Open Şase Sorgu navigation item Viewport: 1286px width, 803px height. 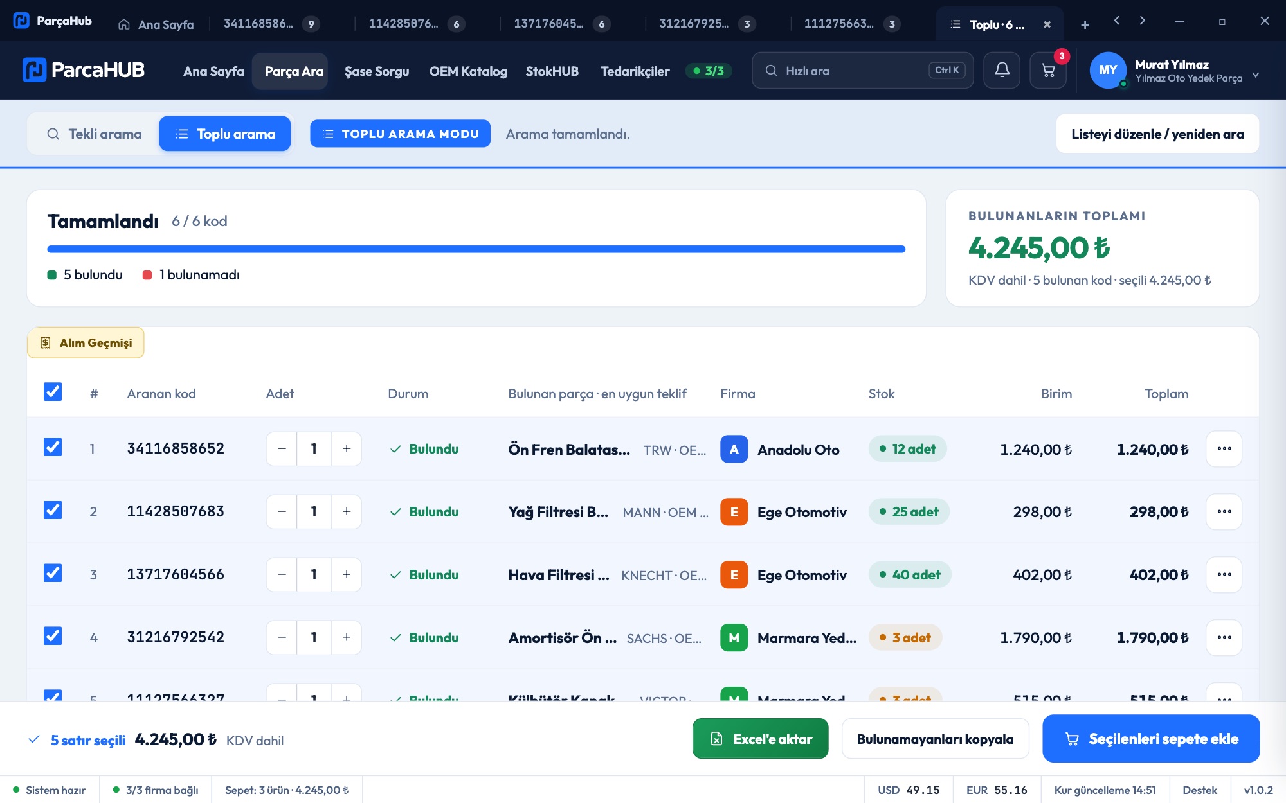[x=377, y=71]
